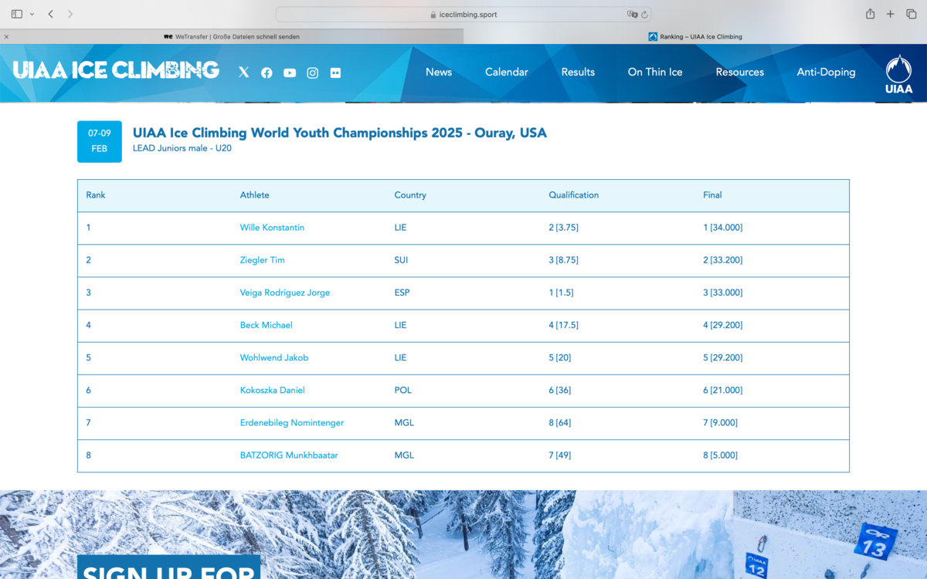Open the Resources menu

point(740,72)
